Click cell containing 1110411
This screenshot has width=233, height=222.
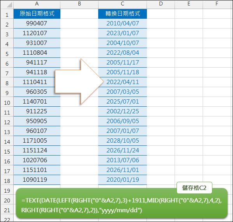coord(37,82)
